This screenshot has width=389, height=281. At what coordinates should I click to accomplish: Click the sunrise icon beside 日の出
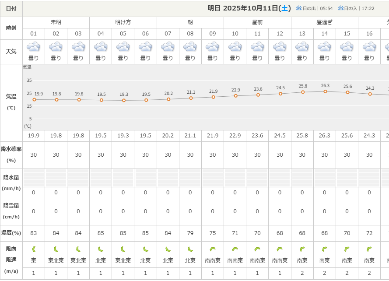pyautogui.click(x=299, y=8)
